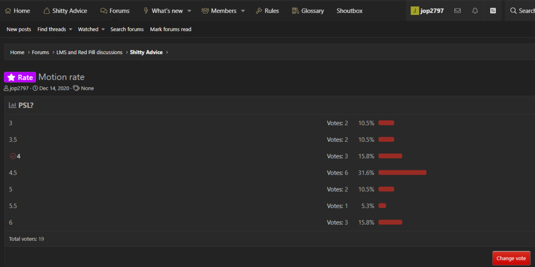Open the alerts bell icon
Screen dimensions: 535x267
click(x=475, y=11)
